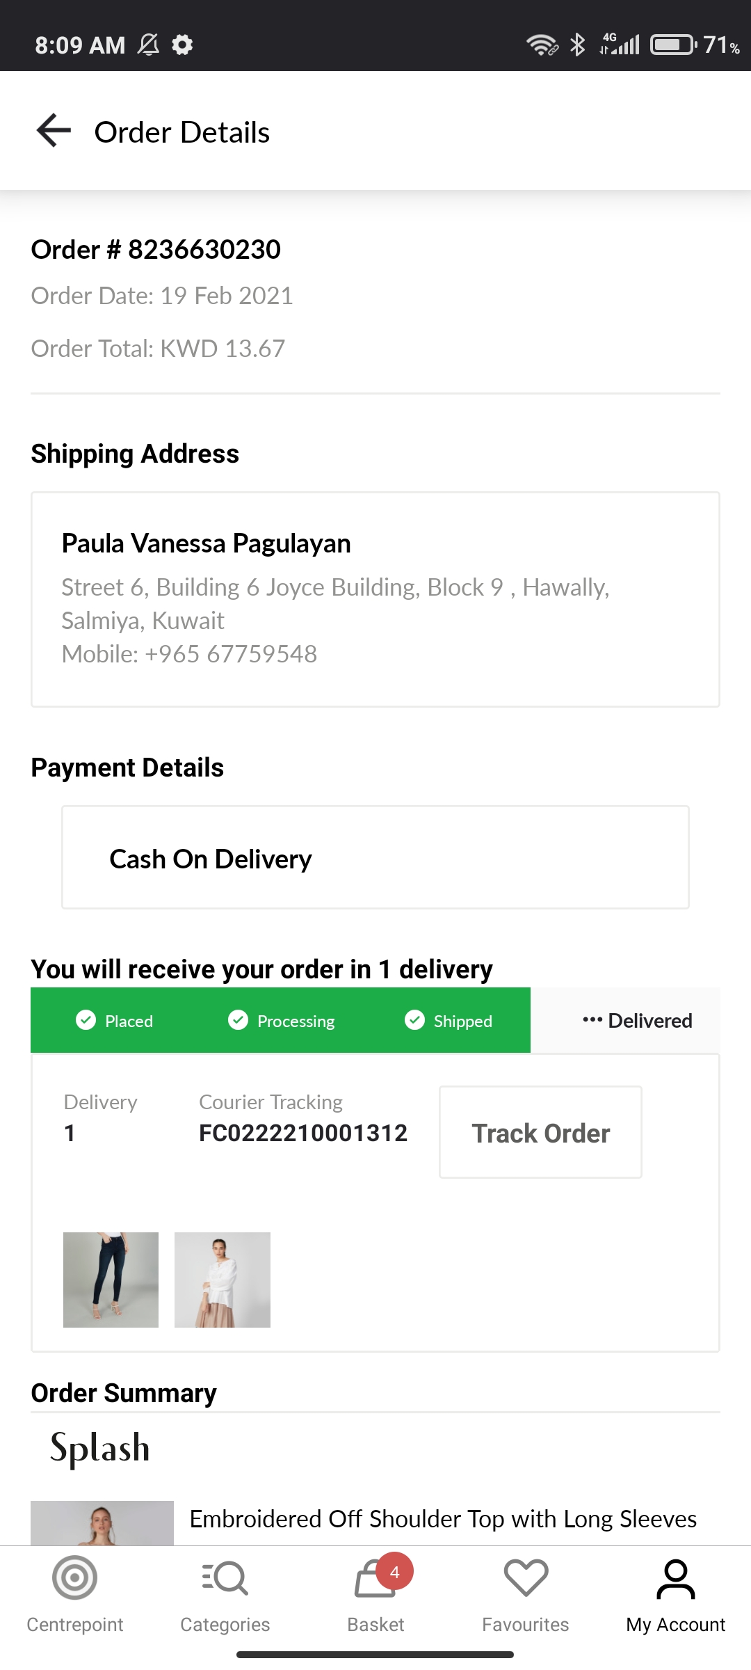Screen dimensions: 751x1670
Task: Select the Cash On Delivery payment box
Action: tap(375, 857)
